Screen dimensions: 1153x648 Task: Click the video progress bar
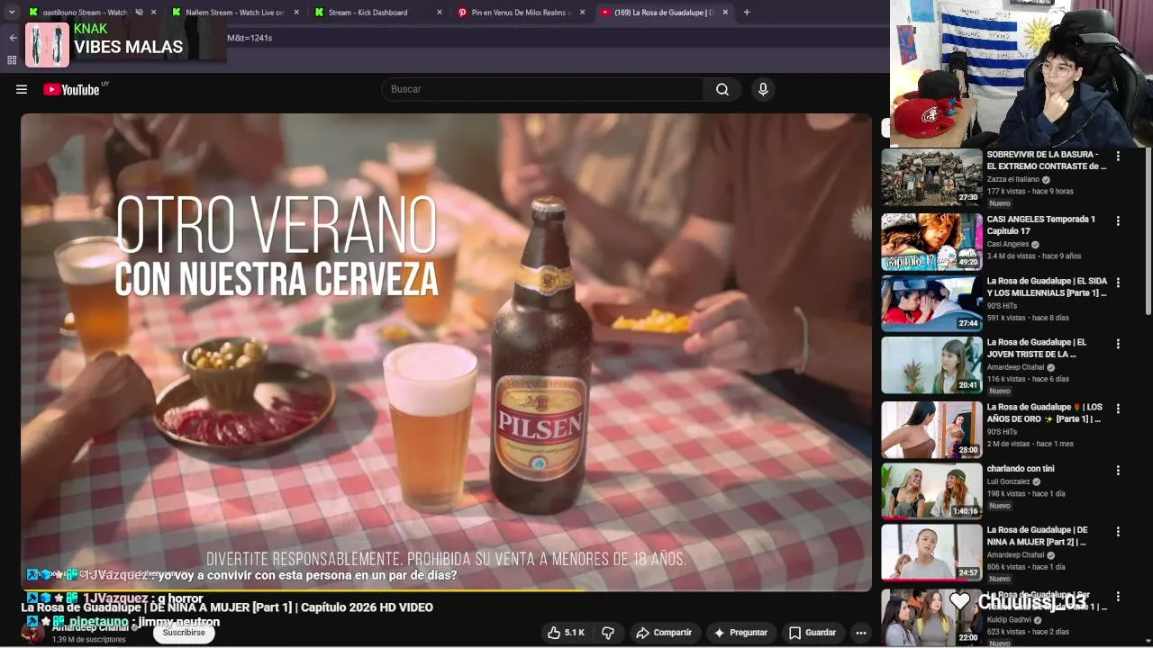pos(446,590)
